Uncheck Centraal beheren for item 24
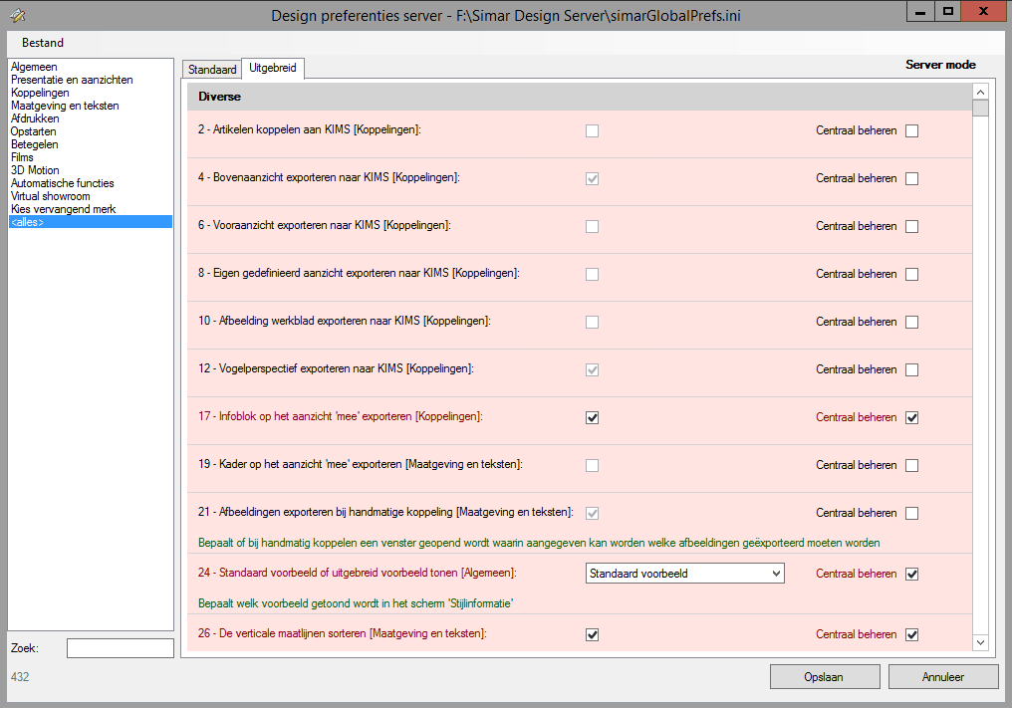Viewport: 1012px width, 708px height. (x=911, y=574)
